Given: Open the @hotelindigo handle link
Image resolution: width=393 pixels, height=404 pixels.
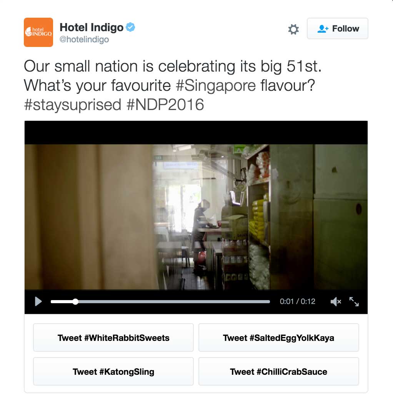Looking at the screenshot, I should (84, 39).
